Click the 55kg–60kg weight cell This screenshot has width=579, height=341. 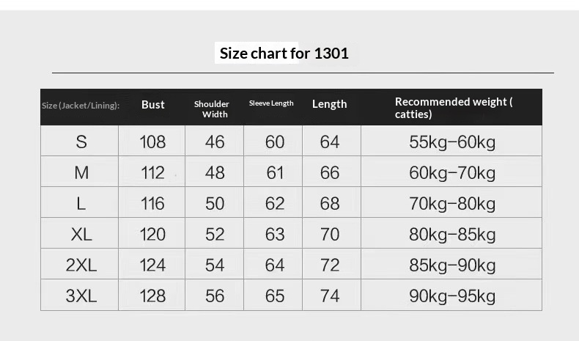click(452, 142)
